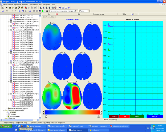The width and height of the screenshot is (166, 132).
Task: Click the patient card icon beside tree icon
Action: tap(7, 8)
